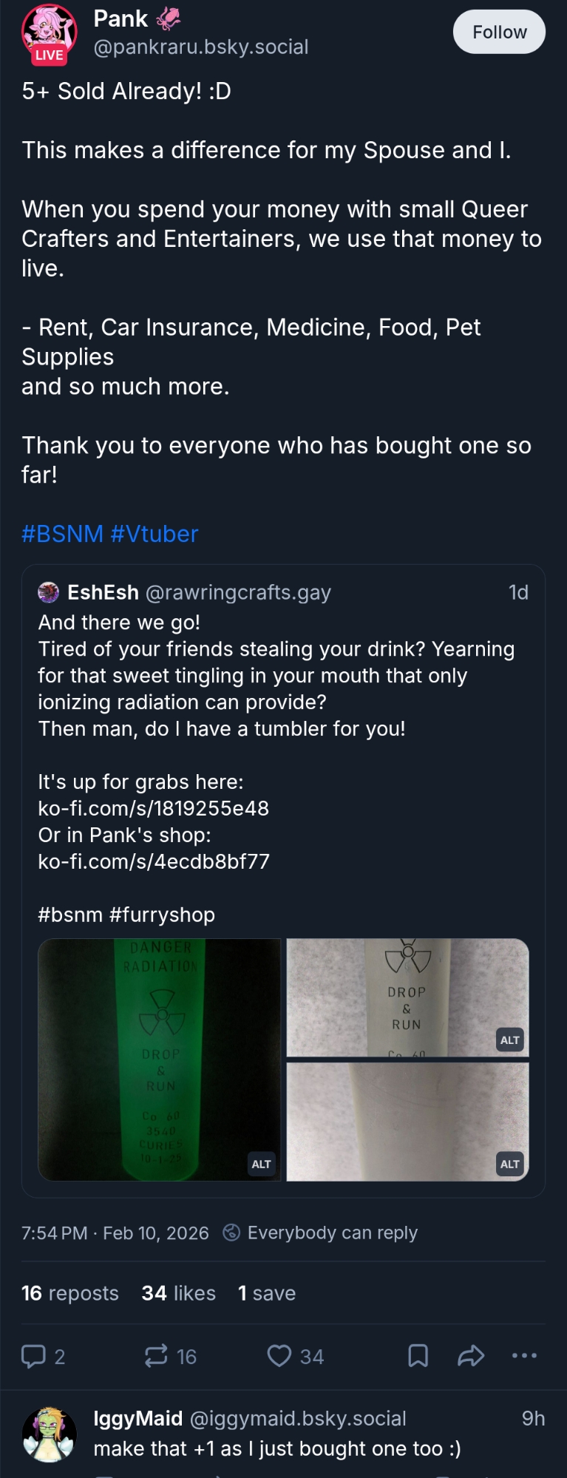View the 34 likes list
567x1478 pixels.
coord(178,1293)
